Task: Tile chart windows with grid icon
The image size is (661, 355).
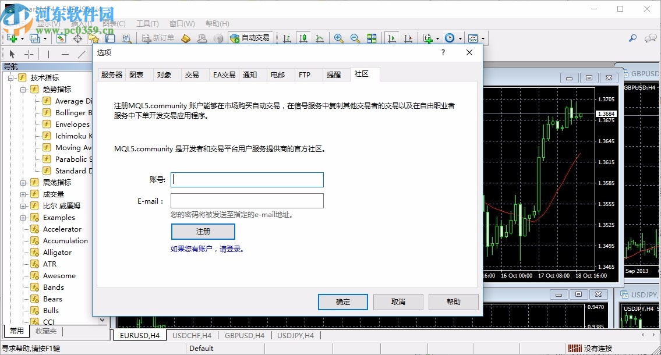Action: point(372,38)
